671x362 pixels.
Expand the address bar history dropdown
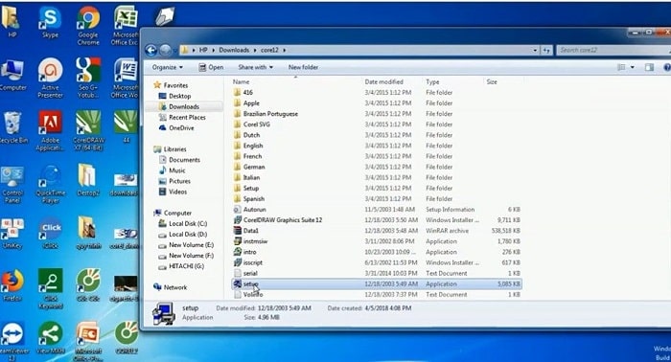pos(535,50)
